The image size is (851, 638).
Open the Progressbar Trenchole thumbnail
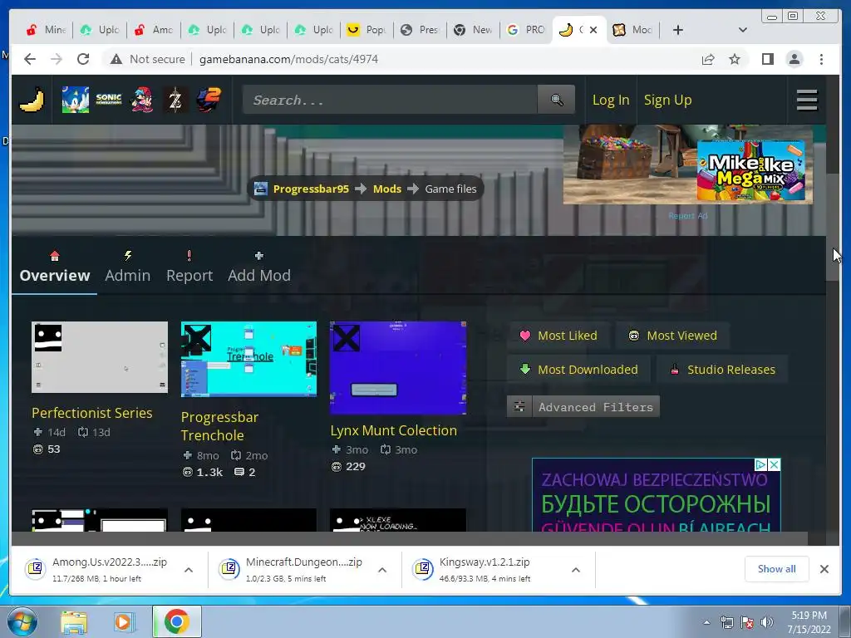[248, 359]
